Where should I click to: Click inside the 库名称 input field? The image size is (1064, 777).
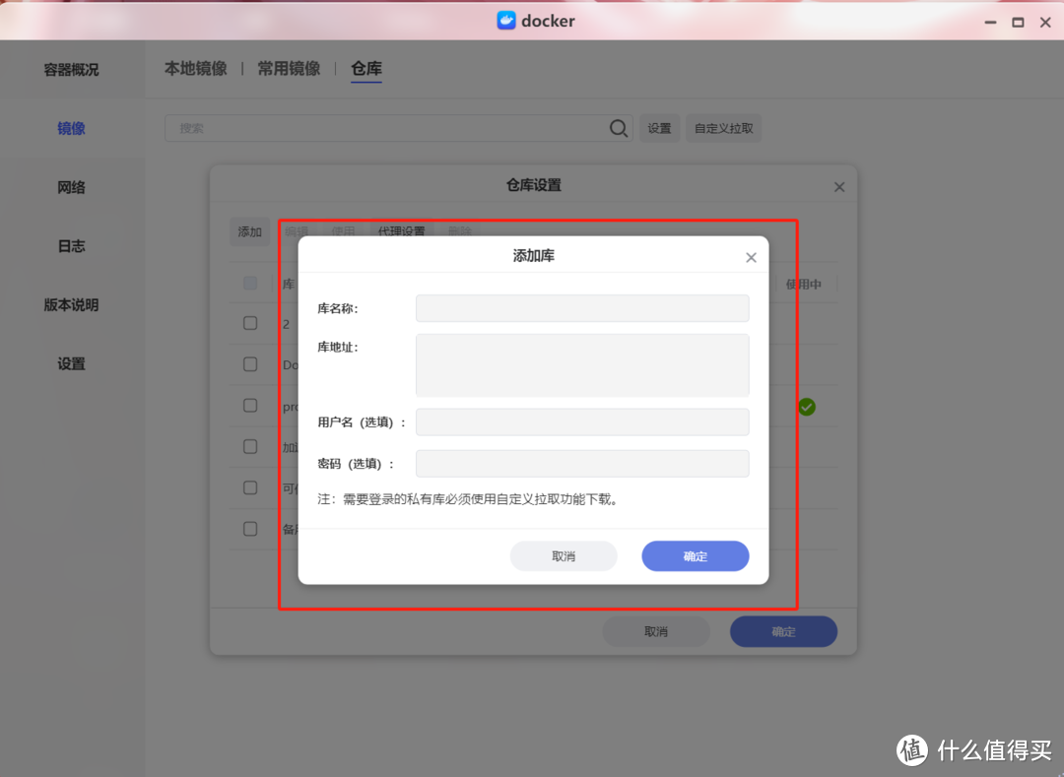pyautogui.click(x=581, y=307)
